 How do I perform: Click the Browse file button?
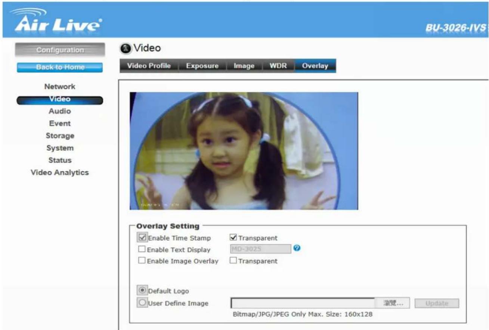pos(392,303)
